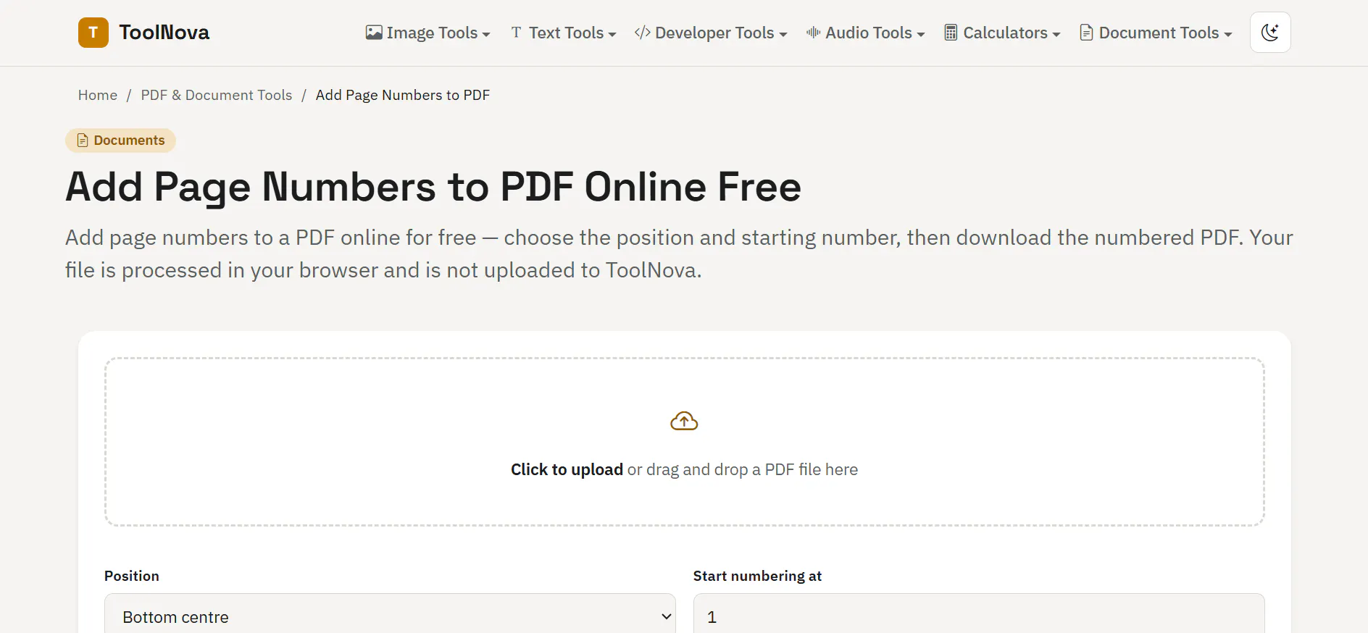Viewport: 1368px width, 633px height.
Task: Click to upload a PDF file
Action: point(685,442)
